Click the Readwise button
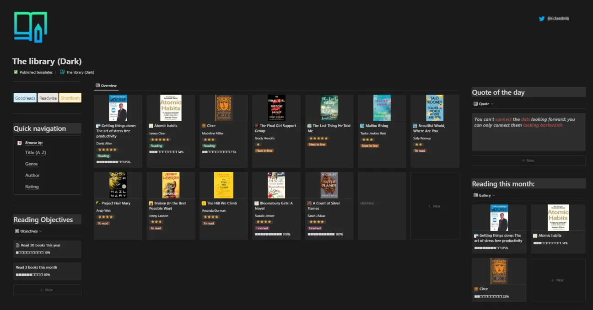 pyautogui.click(x=48, y=98)
